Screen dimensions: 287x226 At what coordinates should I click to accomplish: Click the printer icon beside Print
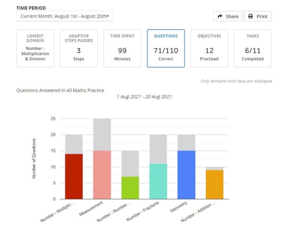point(250,16)
